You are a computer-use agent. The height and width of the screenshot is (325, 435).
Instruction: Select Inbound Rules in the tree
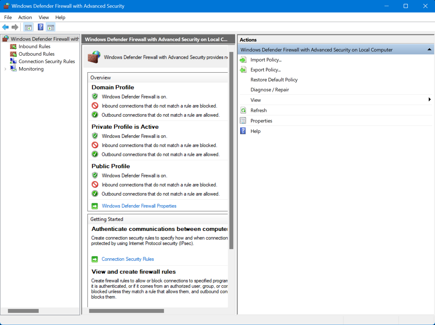tap(34, 47)
